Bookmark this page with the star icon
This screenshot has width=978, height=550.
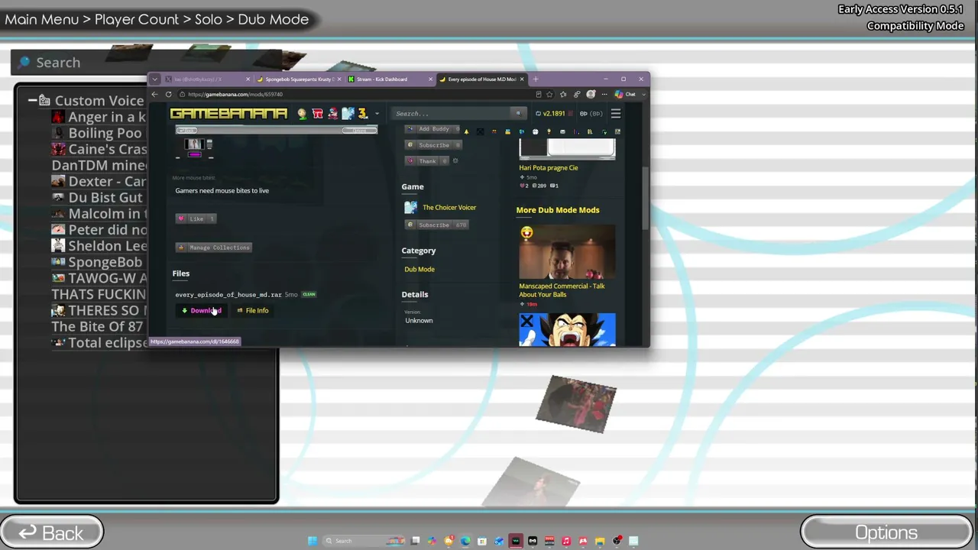(549, 95)
